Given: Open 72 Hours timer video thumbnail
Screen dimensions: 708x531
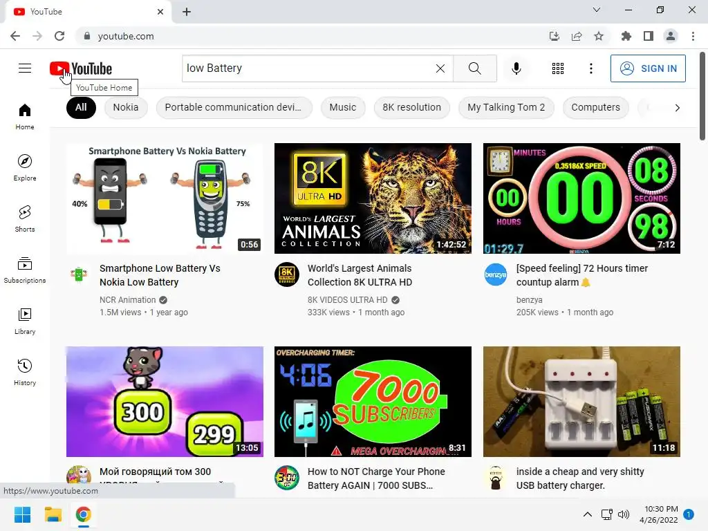Looking at the screenshot, I should [581, 198].
